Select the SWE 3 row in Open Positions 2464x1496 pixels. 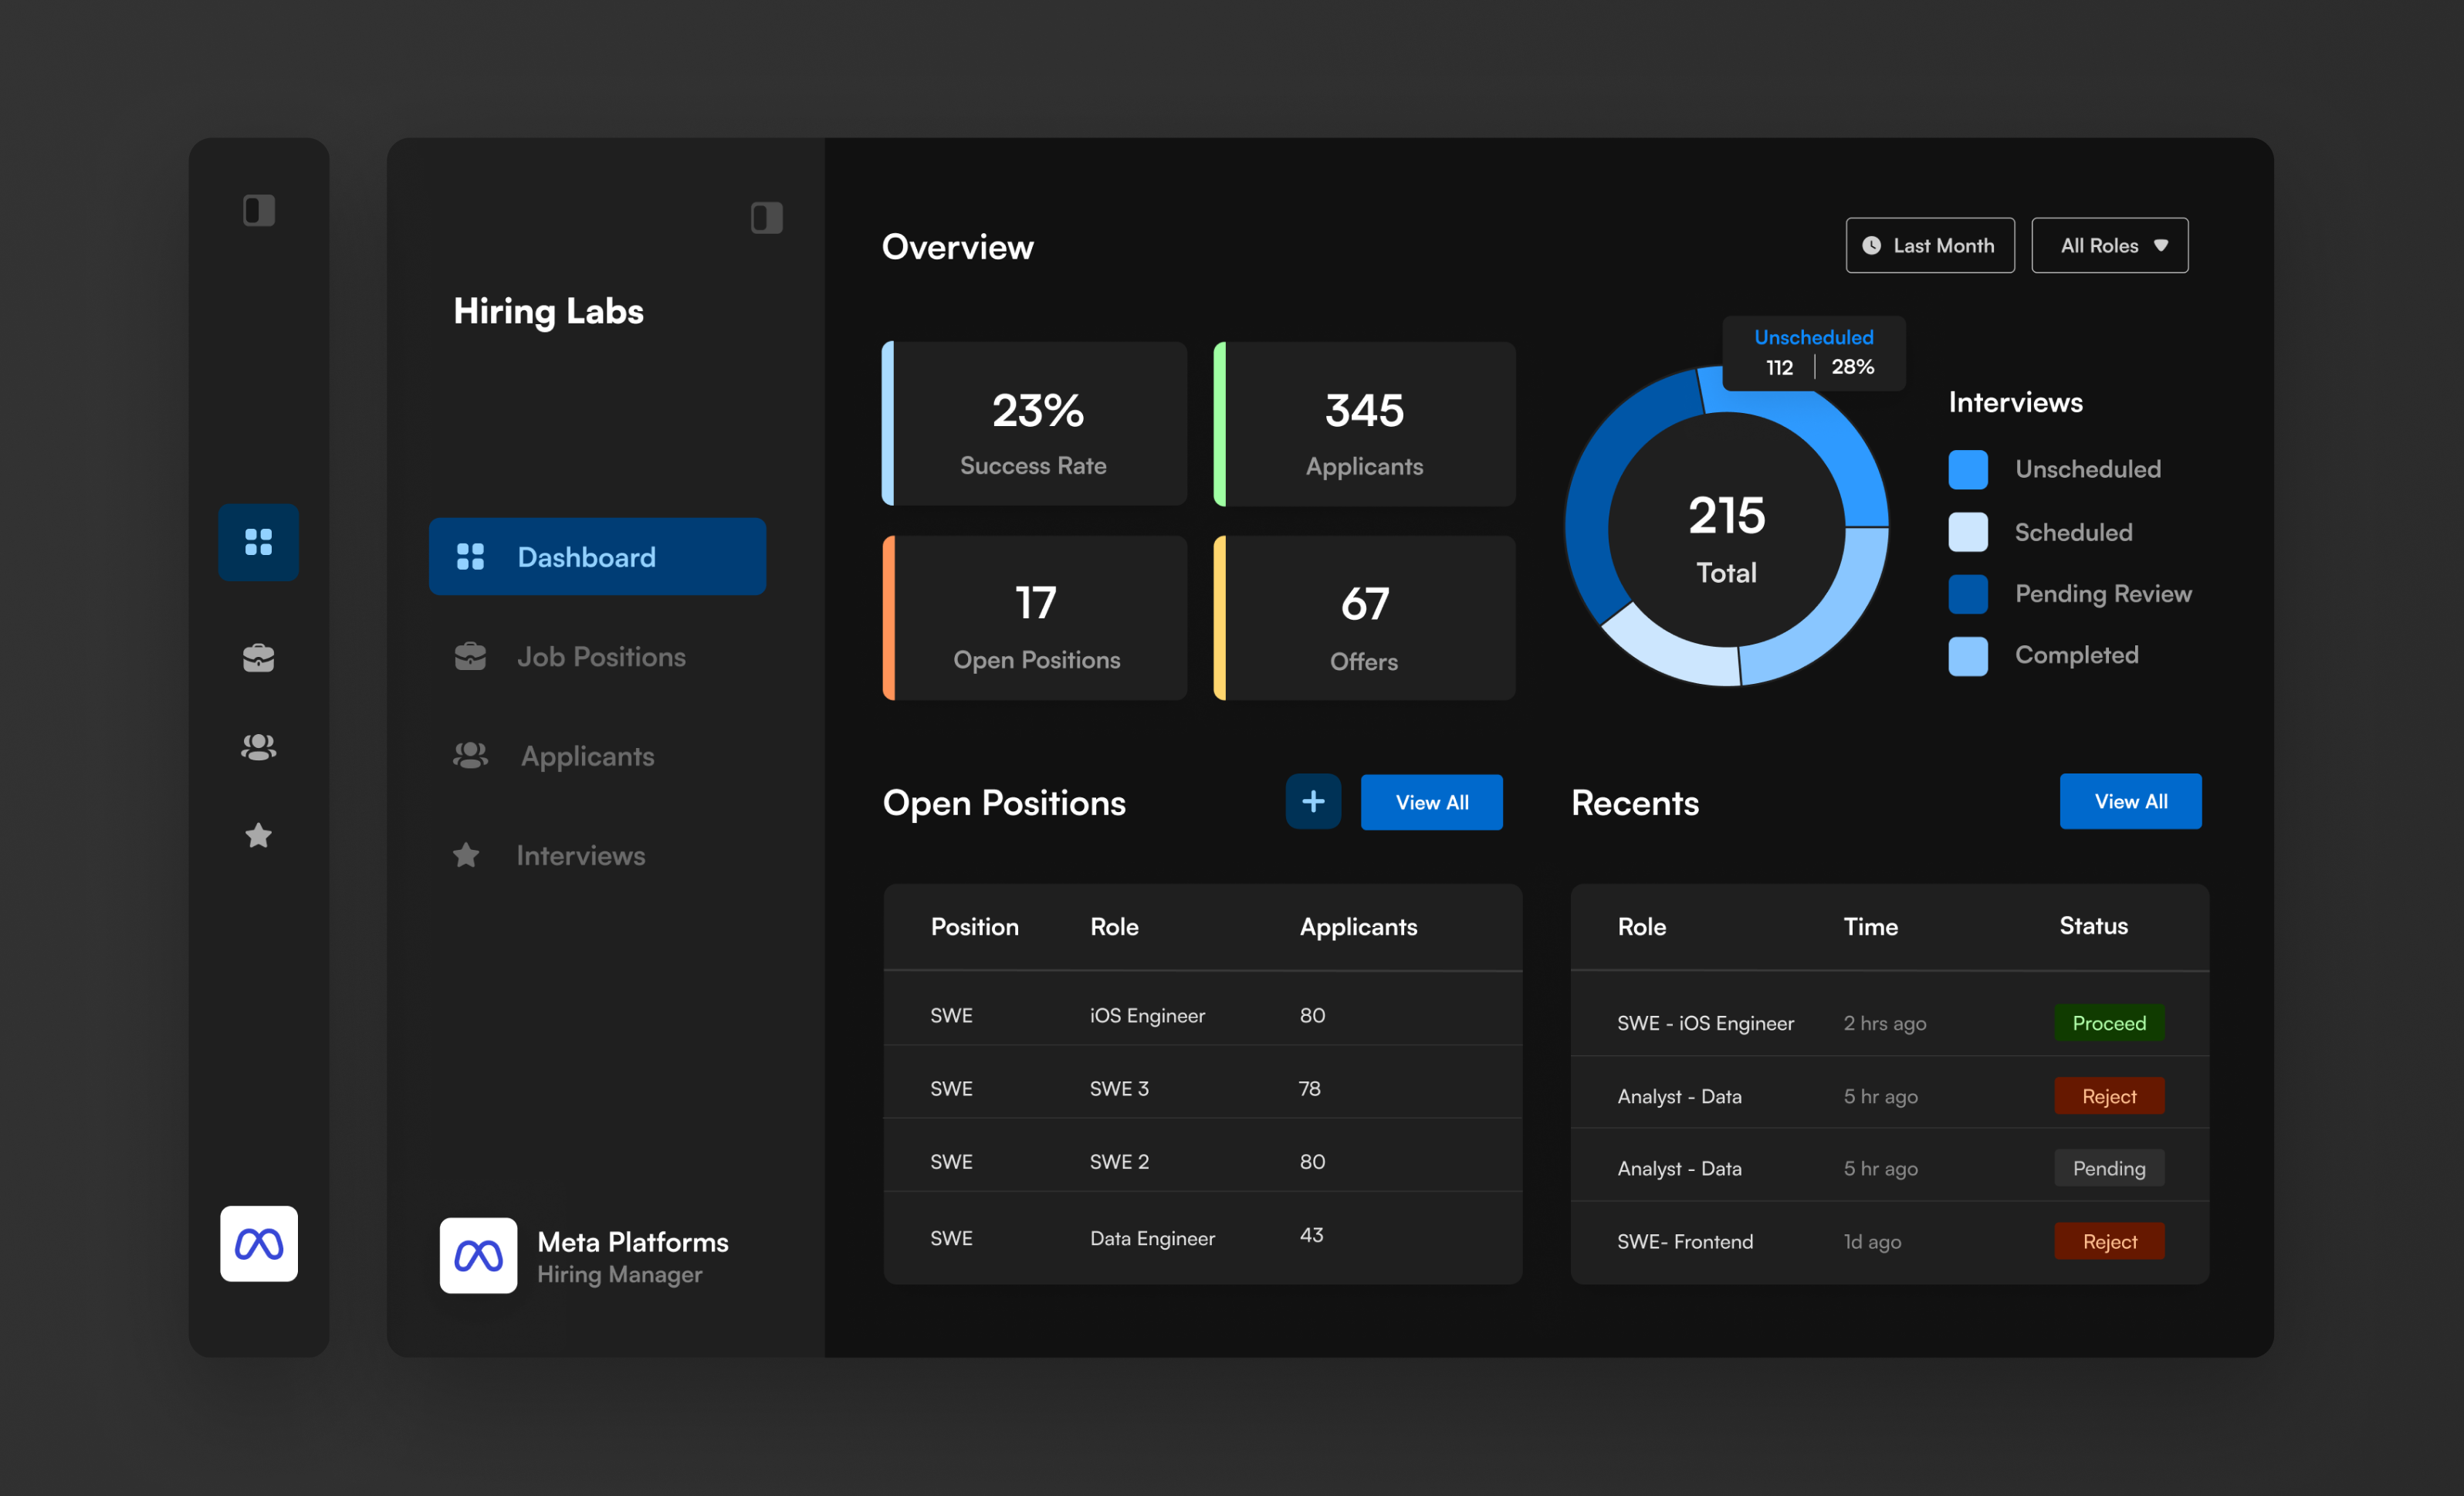(1200, 1088)
